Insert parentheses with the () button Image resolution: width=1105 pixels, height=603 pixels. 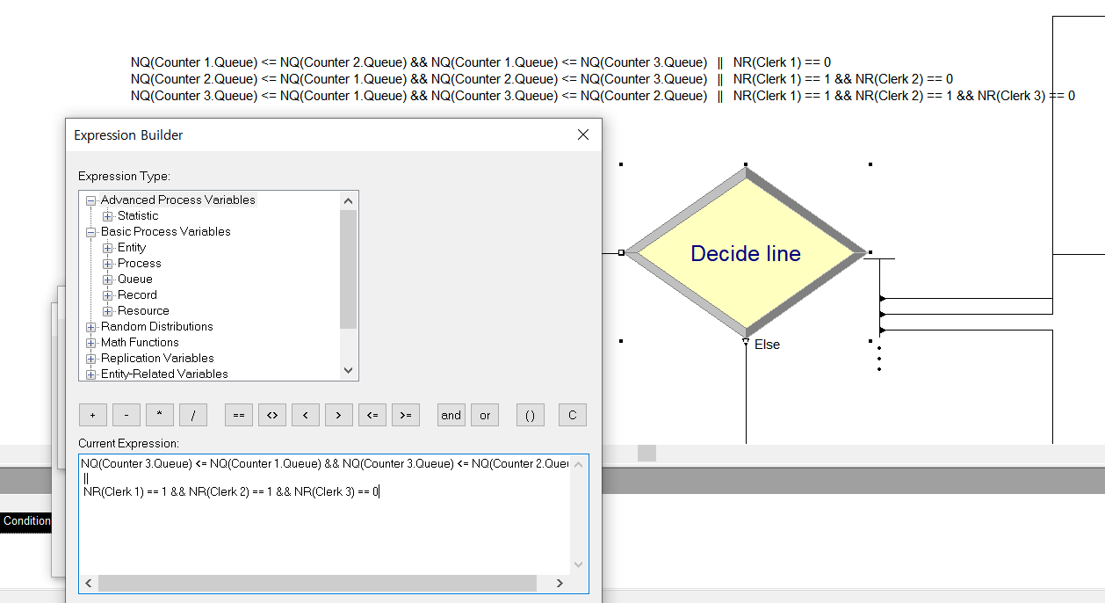pos(530,415)
